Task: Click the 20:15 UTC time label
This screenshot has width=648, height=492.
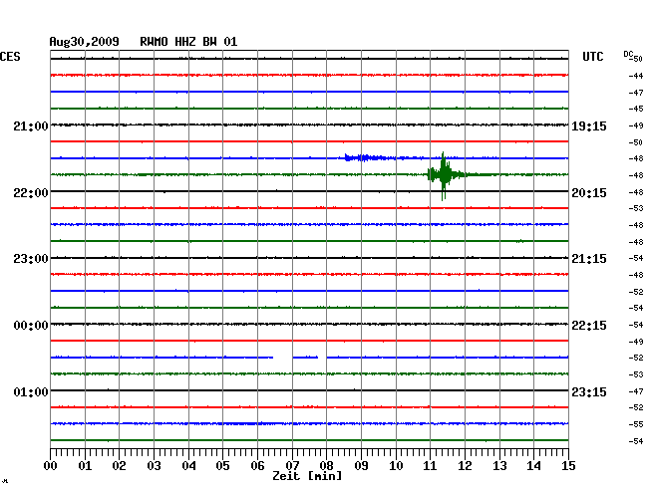Action: [589, 193]
